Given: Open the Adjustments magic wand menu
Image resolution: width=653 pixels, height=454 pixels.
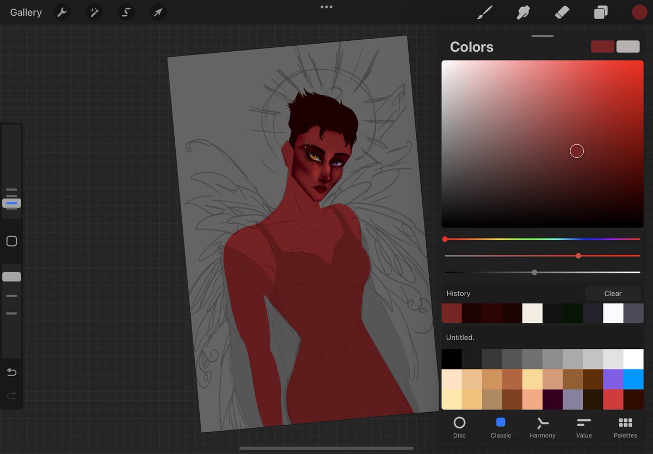Looking at the screenshot, I should (x=94, y=13).
